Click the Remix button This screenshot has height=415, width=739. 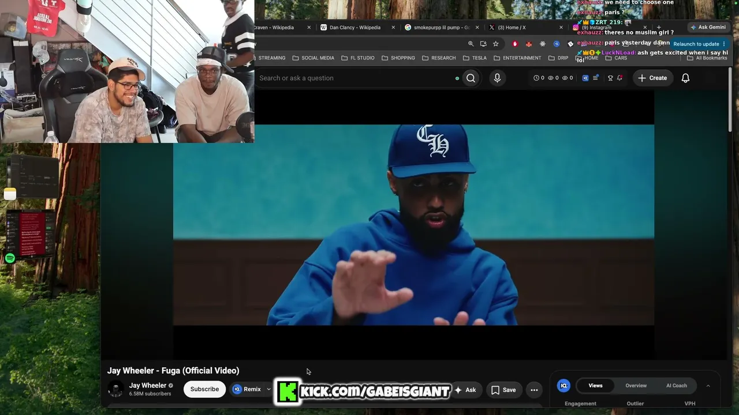click(247, 390)
